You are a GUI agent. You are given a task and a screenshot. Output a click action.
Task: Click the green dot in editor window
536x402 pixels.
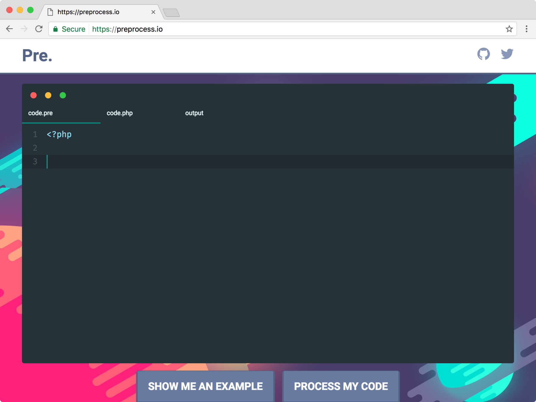[x=63, y=95]
